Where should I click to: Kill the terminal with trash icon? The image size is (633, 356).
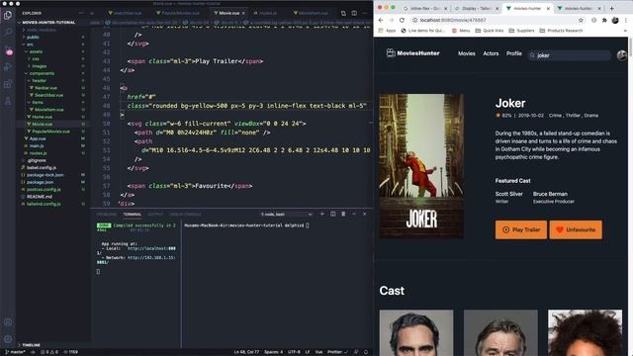click(343, 214)
